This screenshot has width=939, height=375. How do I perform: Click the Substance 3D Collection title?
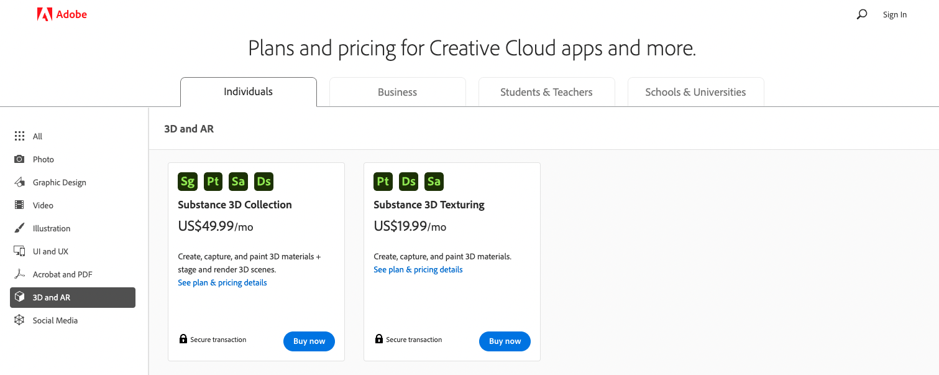point(235,205)
